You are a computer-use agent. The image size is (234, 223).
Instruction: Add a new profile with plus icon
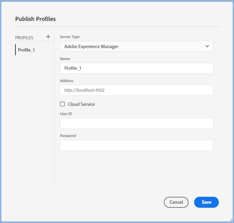(48, 37)
